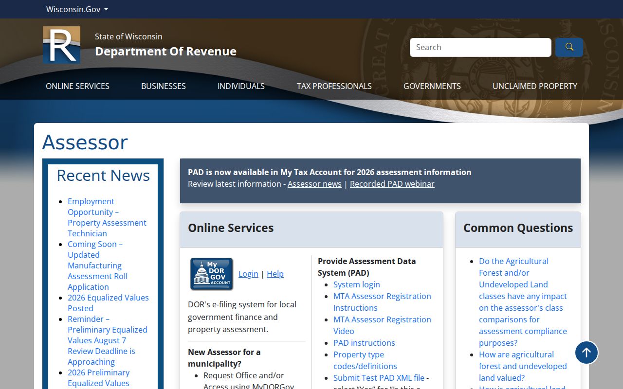Viewport: 623px width, 389px height.
Task: Open the Recorded PAD webinar link
Action: [x=392, y=184]
